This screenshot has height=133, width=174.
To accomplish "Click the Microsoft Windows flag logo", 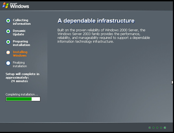I will point(5,5).
